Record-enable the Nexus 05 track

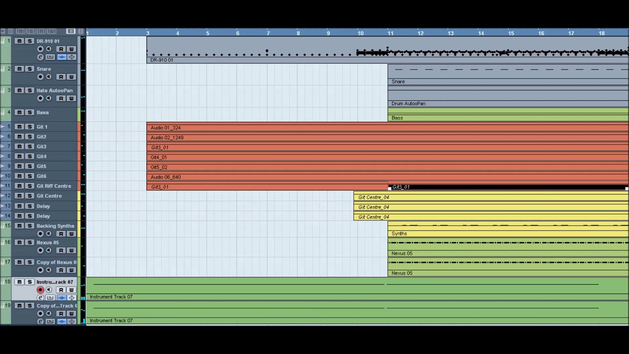pyautogui.click(x=40, y=250)
